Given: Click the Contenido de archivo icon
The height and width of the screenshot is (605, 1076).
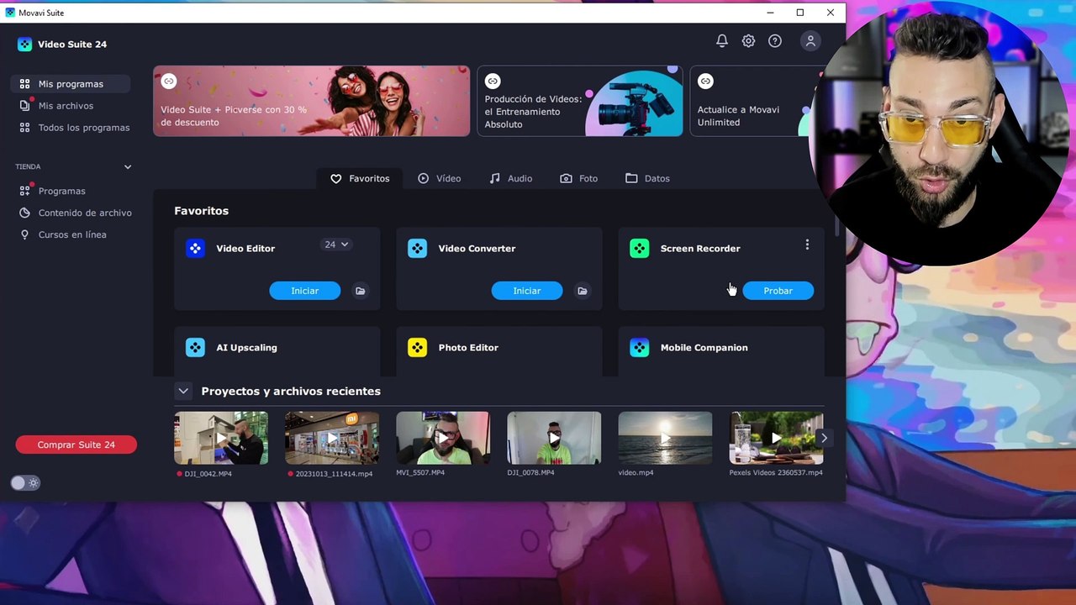Looking at the screenshot, I should click(24, 213).
